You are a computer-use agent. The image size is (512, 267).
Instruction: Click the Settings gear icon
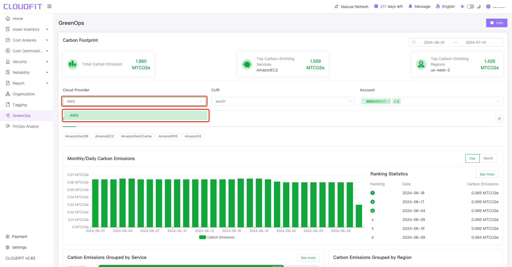[x=8, y=247]
